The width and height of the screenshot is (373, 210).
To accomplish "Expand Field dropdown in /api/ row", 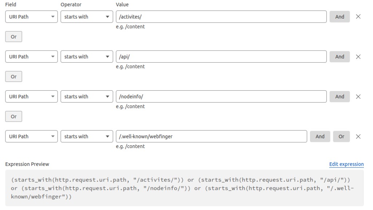I will 32,57.
